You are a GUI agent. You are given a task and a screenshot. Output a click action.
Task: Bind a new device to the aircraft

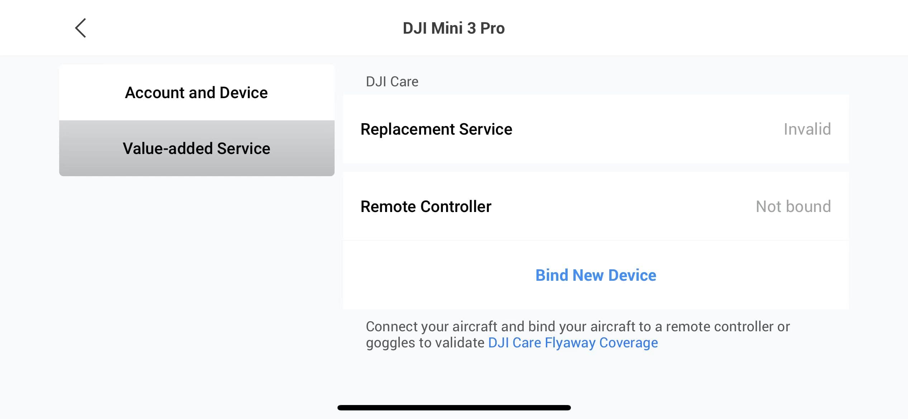[596, 275]
